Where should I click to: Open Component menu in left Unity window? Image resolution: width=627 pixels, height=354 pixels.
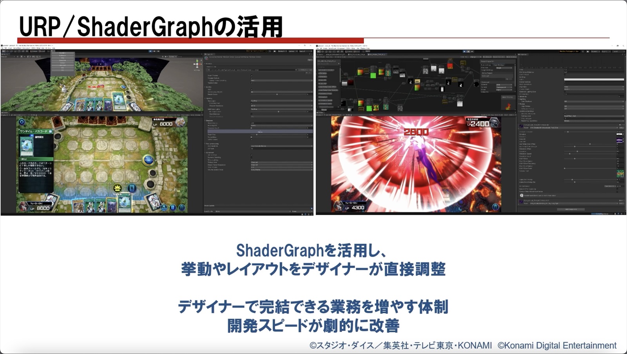[x=26, y=48]
